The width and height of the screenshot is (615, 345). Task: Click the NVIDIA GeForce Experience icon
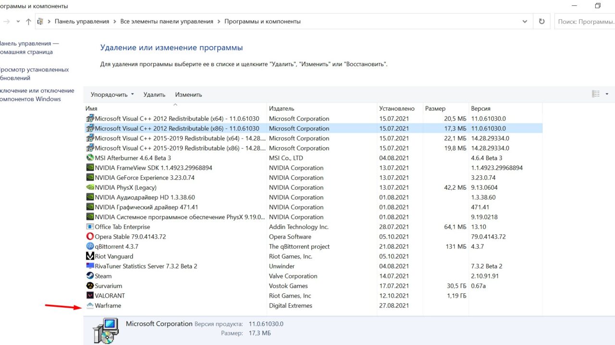(90, 178)
